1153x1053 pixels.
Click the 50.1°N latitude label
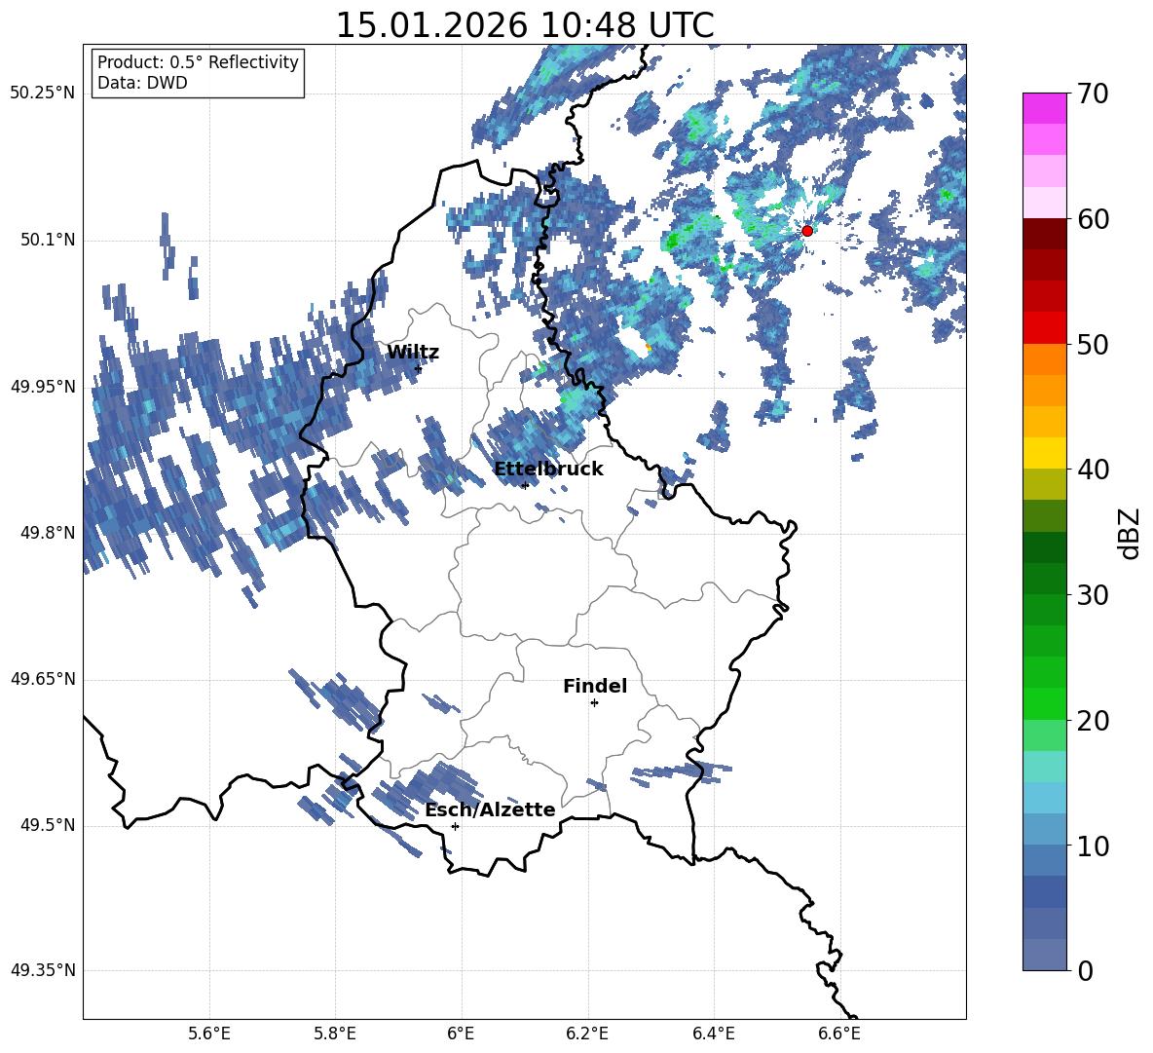coord(48,240)
